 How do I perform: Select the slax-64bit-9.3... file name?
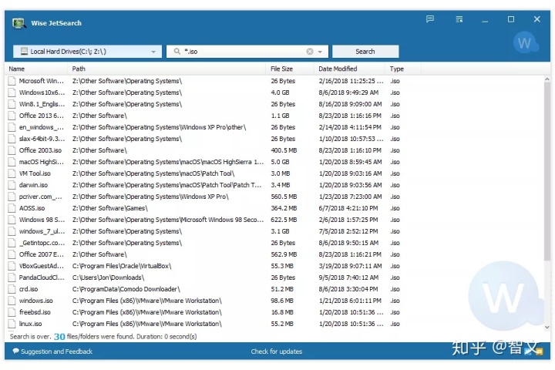[42, 139]
